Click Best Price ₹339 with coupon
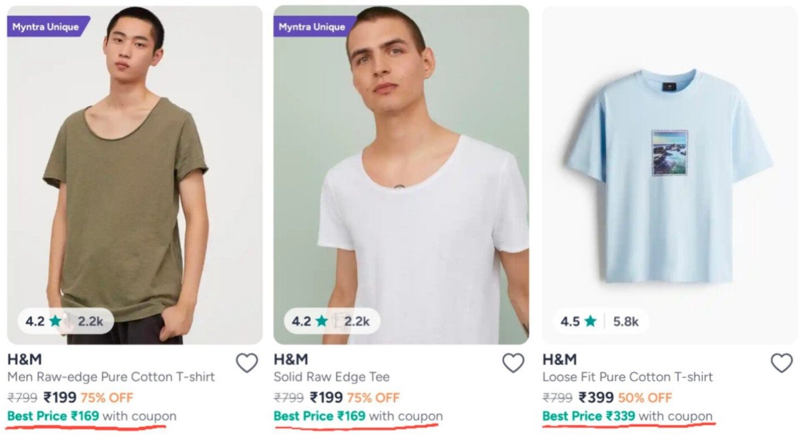The width and height of the screenshot is (801, 435). coord(627,416)
